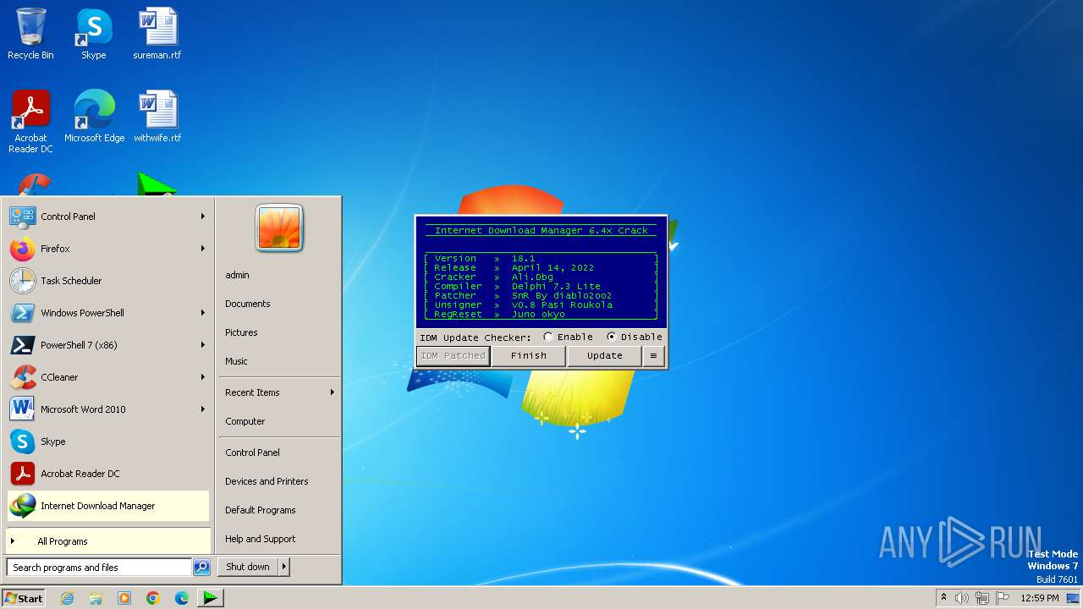The width and height of the screenshot is (1083, 609).
Task: Open Control Panel from pinned programs list
Action: (x=107, y=217)
